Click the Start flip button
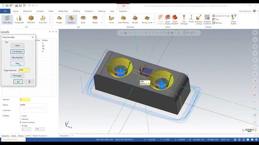The height and width of the screenshot is (145, 259). point(17,63)
